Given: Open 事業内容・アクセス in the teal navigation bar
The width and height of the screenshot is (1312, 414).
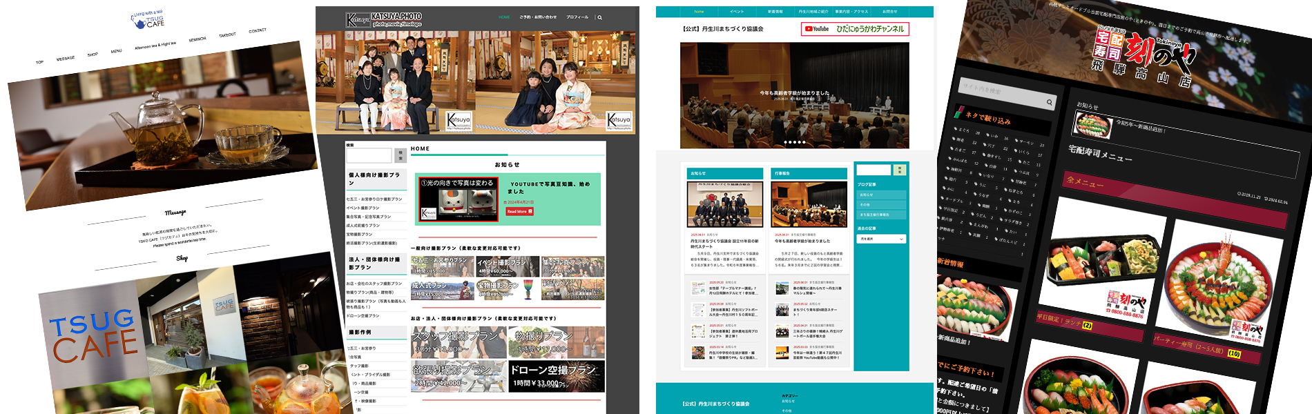Looking at the screenshot, I should (851, 12).
